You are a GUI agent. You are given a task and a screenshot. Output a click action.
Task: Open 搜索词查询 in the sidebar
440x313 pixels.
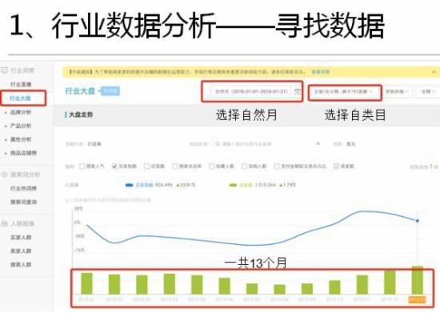coord(23,202)
